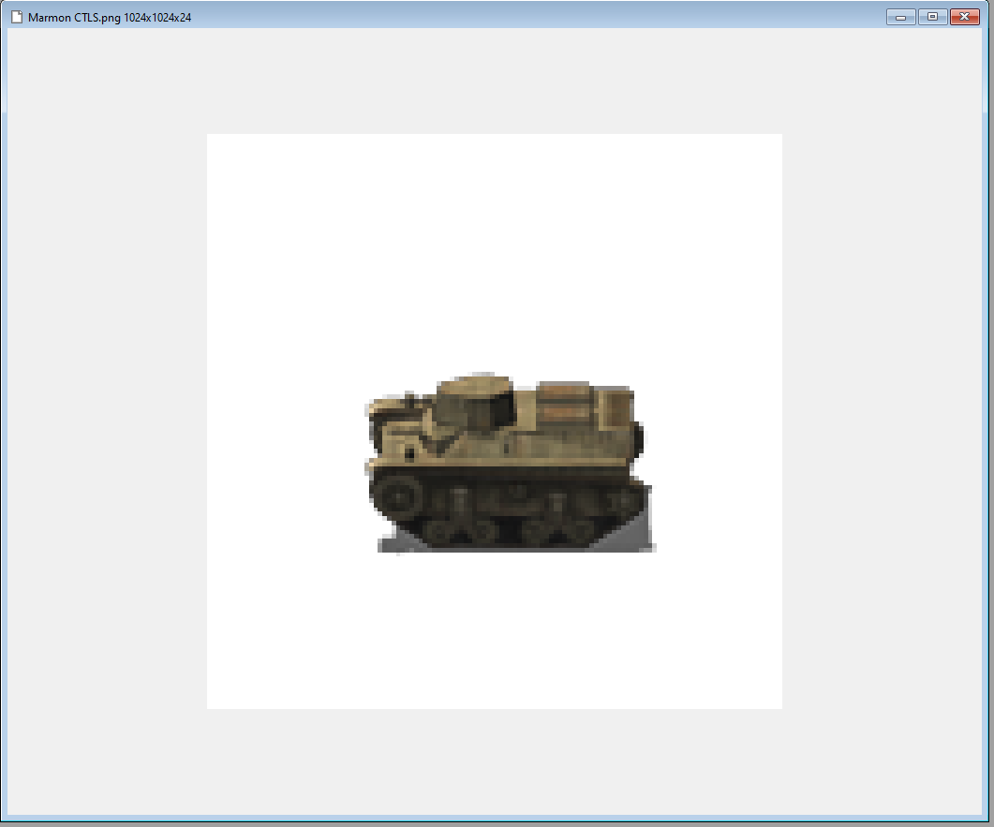Viewport: 994px width, 827px height.
Task: Minimize the image viewer window
Action: point(899,16)
